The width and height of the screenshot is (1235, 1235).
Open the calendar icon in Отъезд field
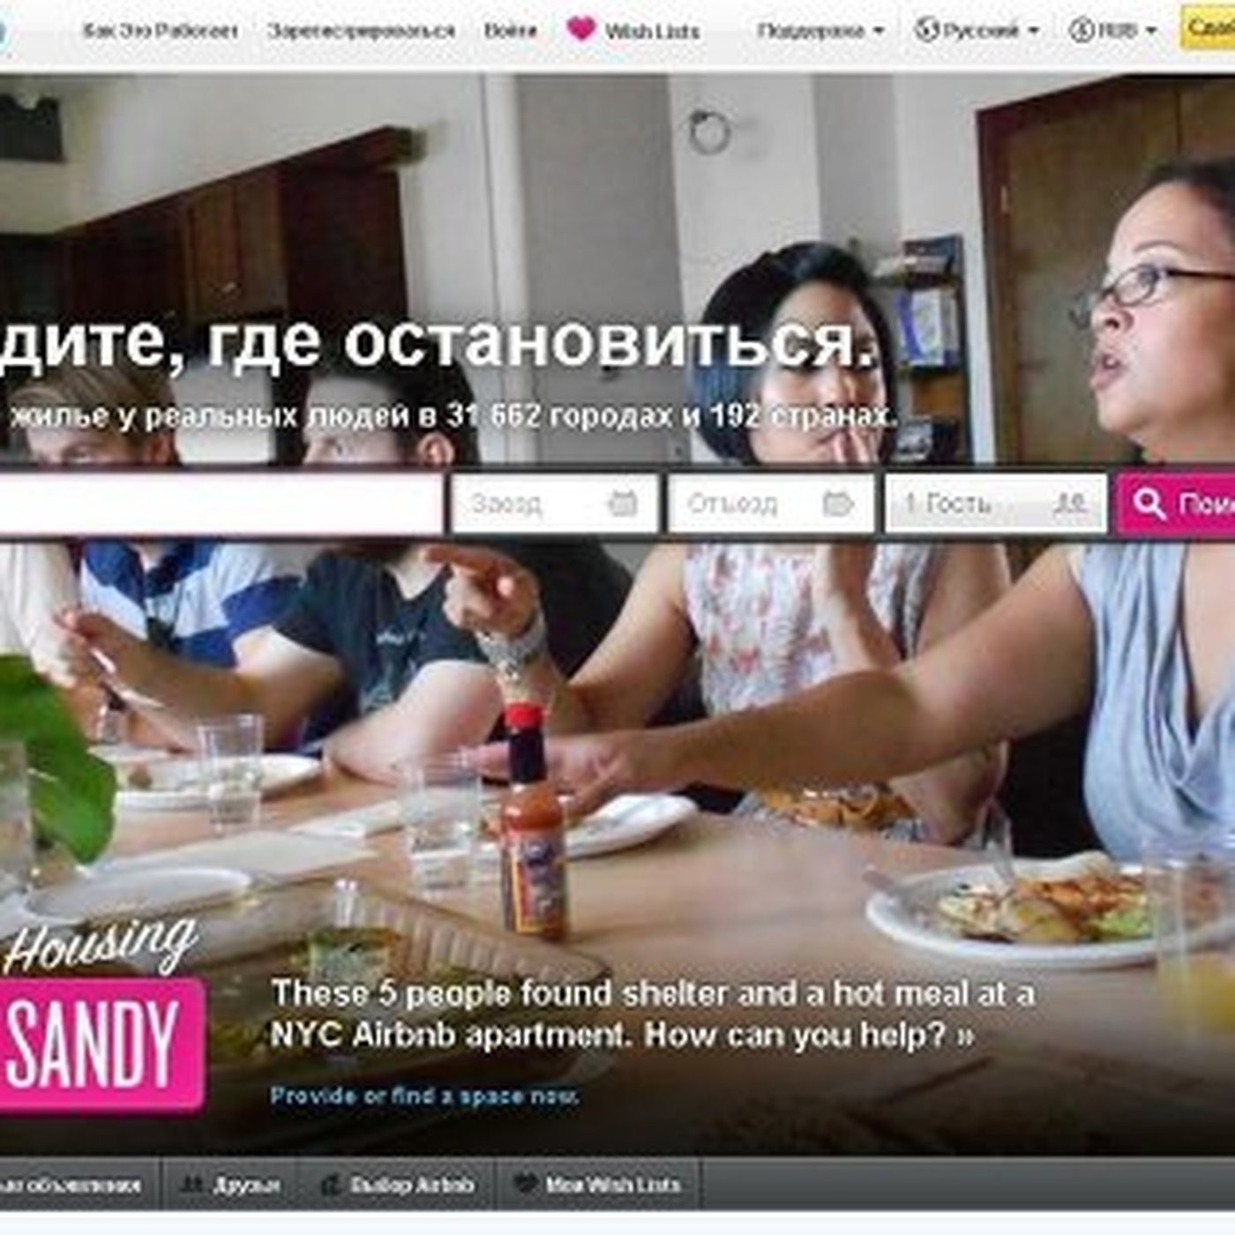click(838, 504)
